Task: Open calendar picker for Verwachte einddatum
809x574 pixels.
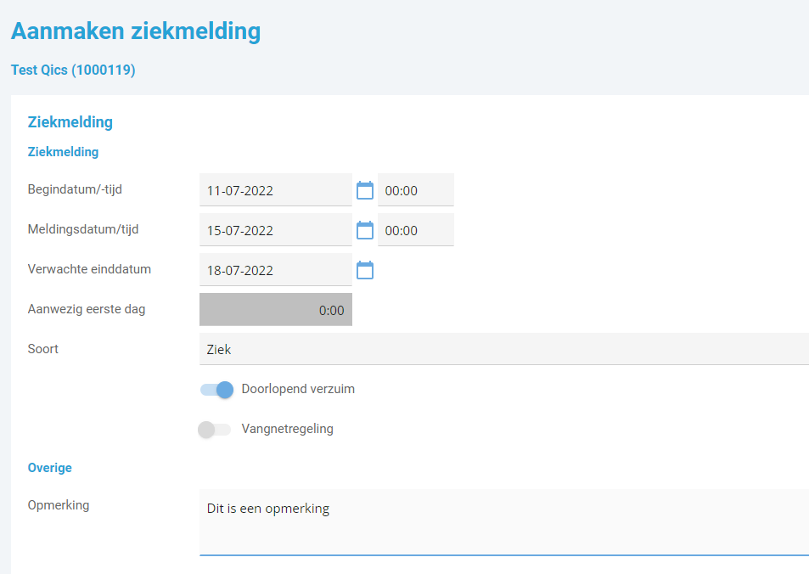Action: coord(365,270)
